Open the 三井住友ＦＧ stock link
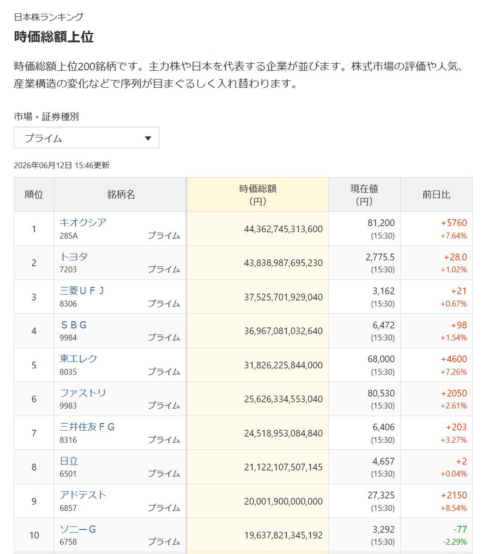Viewport: 487px width, 554px height. pyautogui.click(x=87, y=427)
